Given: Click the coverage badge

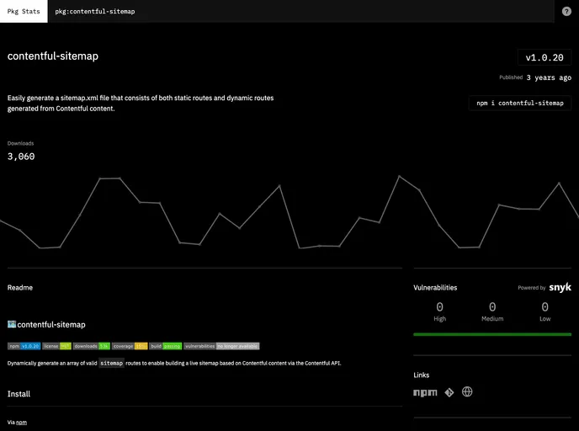Looking at the screenshot, I should [130, 346].
